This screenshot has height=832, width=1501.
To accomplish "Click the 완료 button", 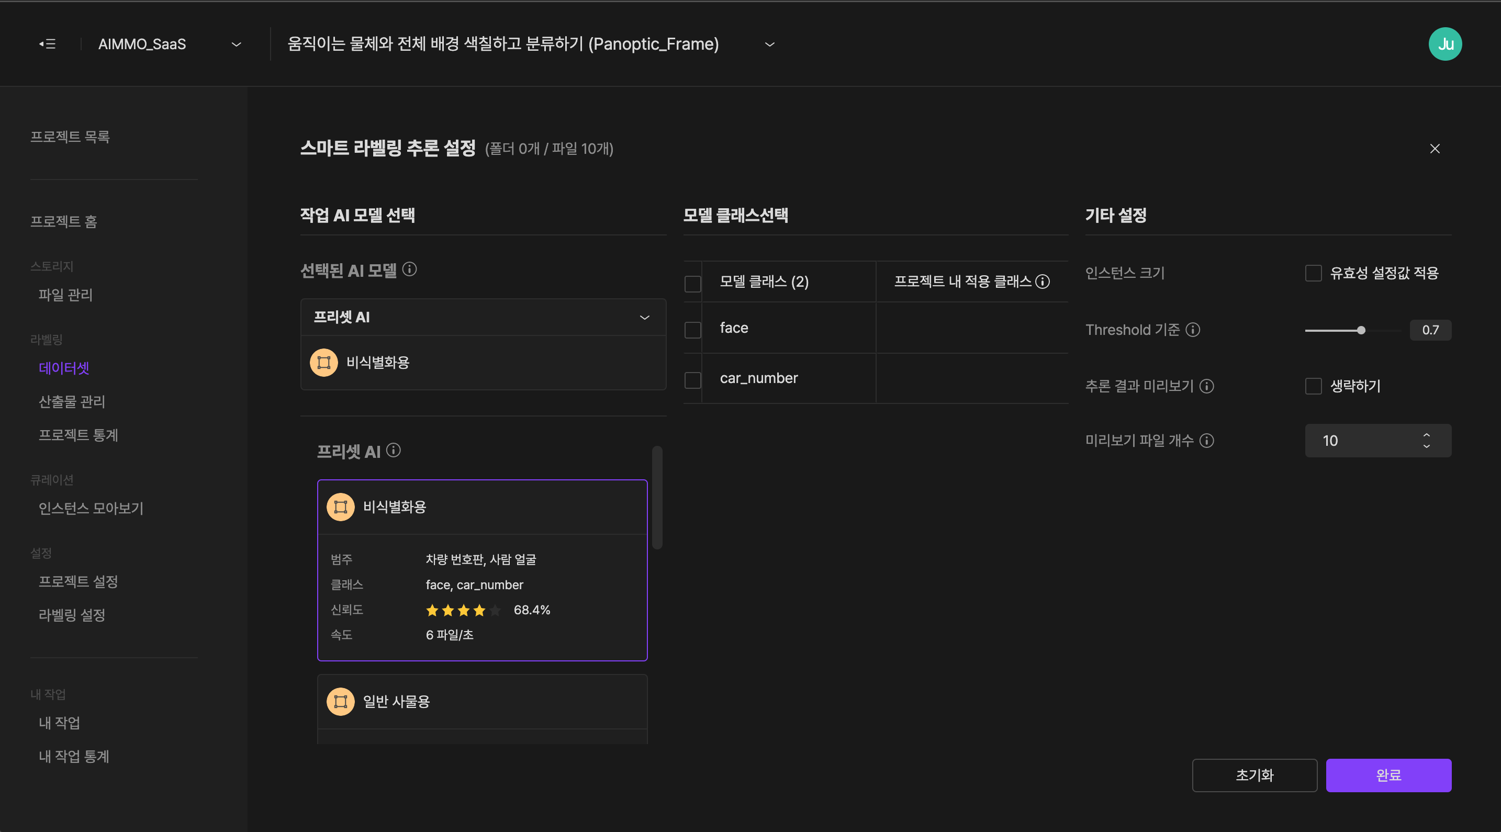I will [x=1388, y=775].
